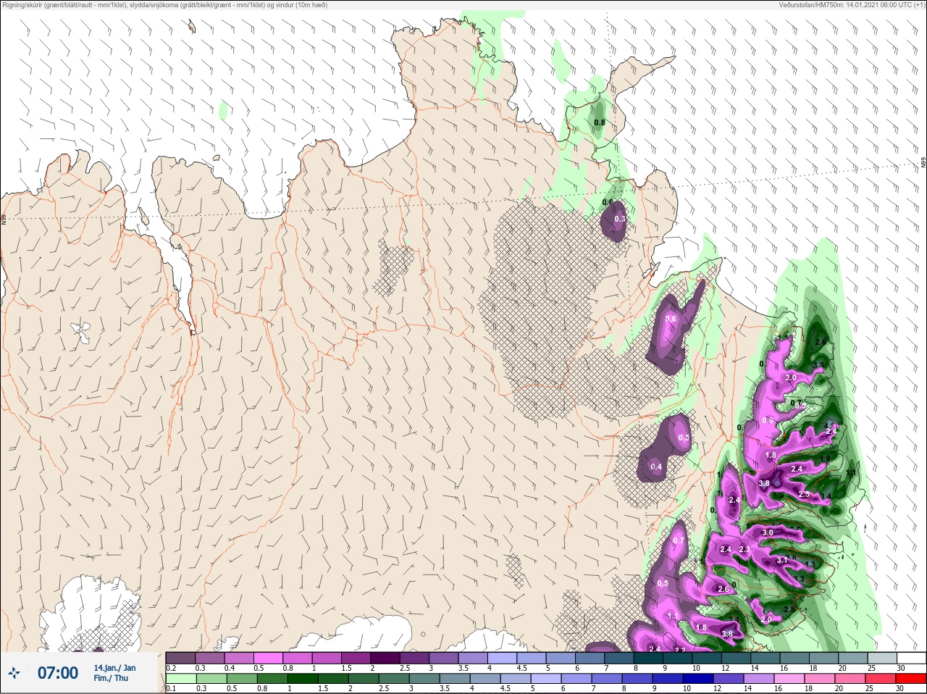Click the 07:00 forecast time display
927x694 pixels.
pos(57,673)
